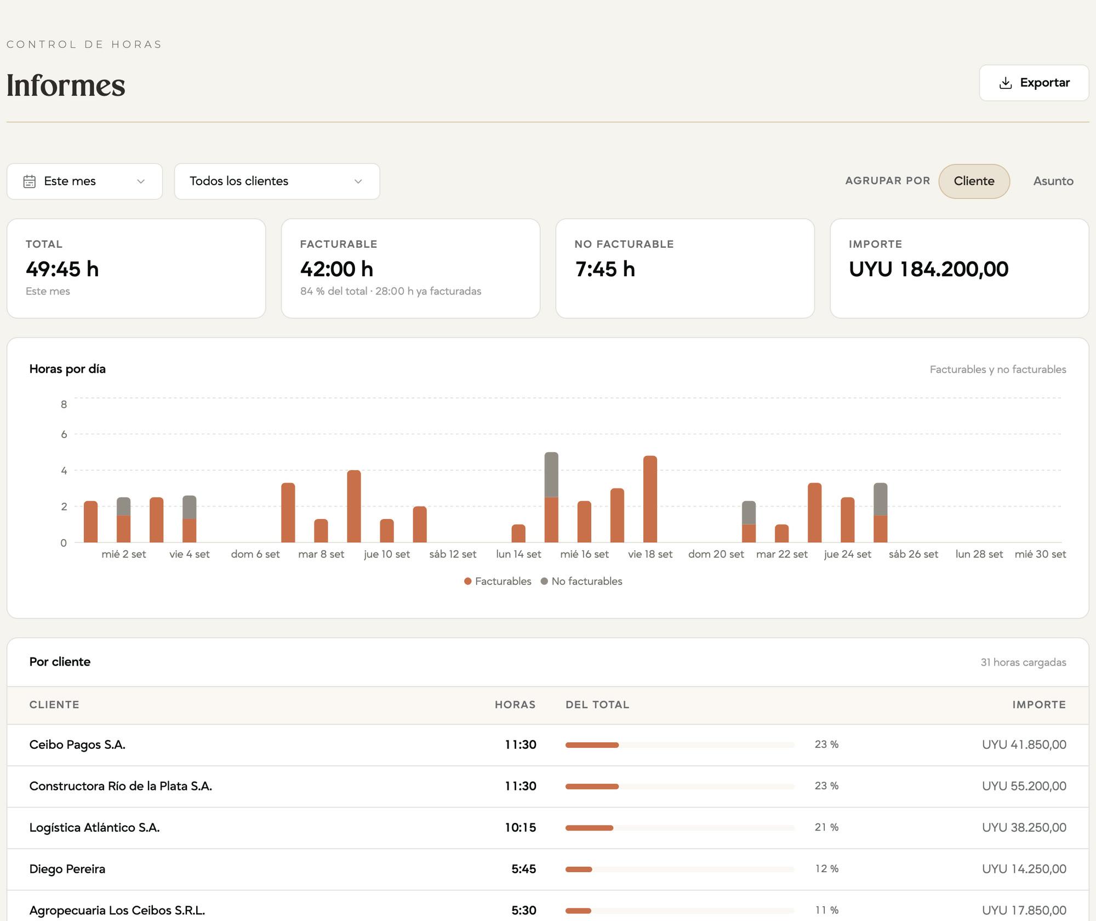
Task: Click the tallest bar on vie 18 set
Action: [x=650, y=499]
